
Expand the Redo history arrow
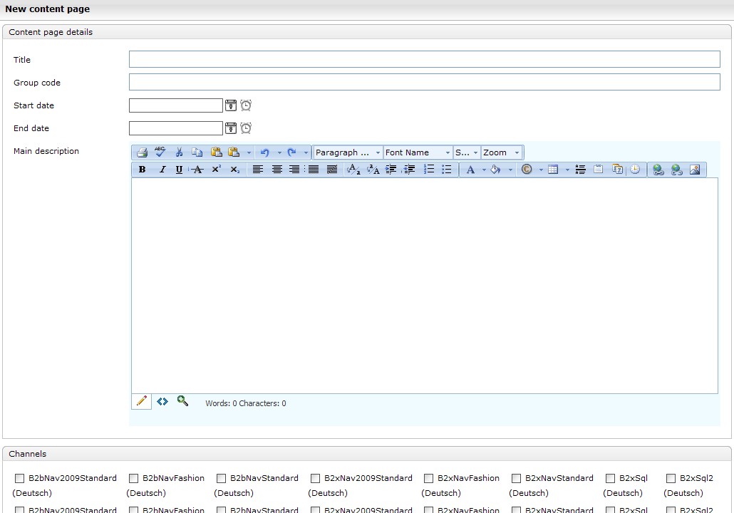pos(306,152)
